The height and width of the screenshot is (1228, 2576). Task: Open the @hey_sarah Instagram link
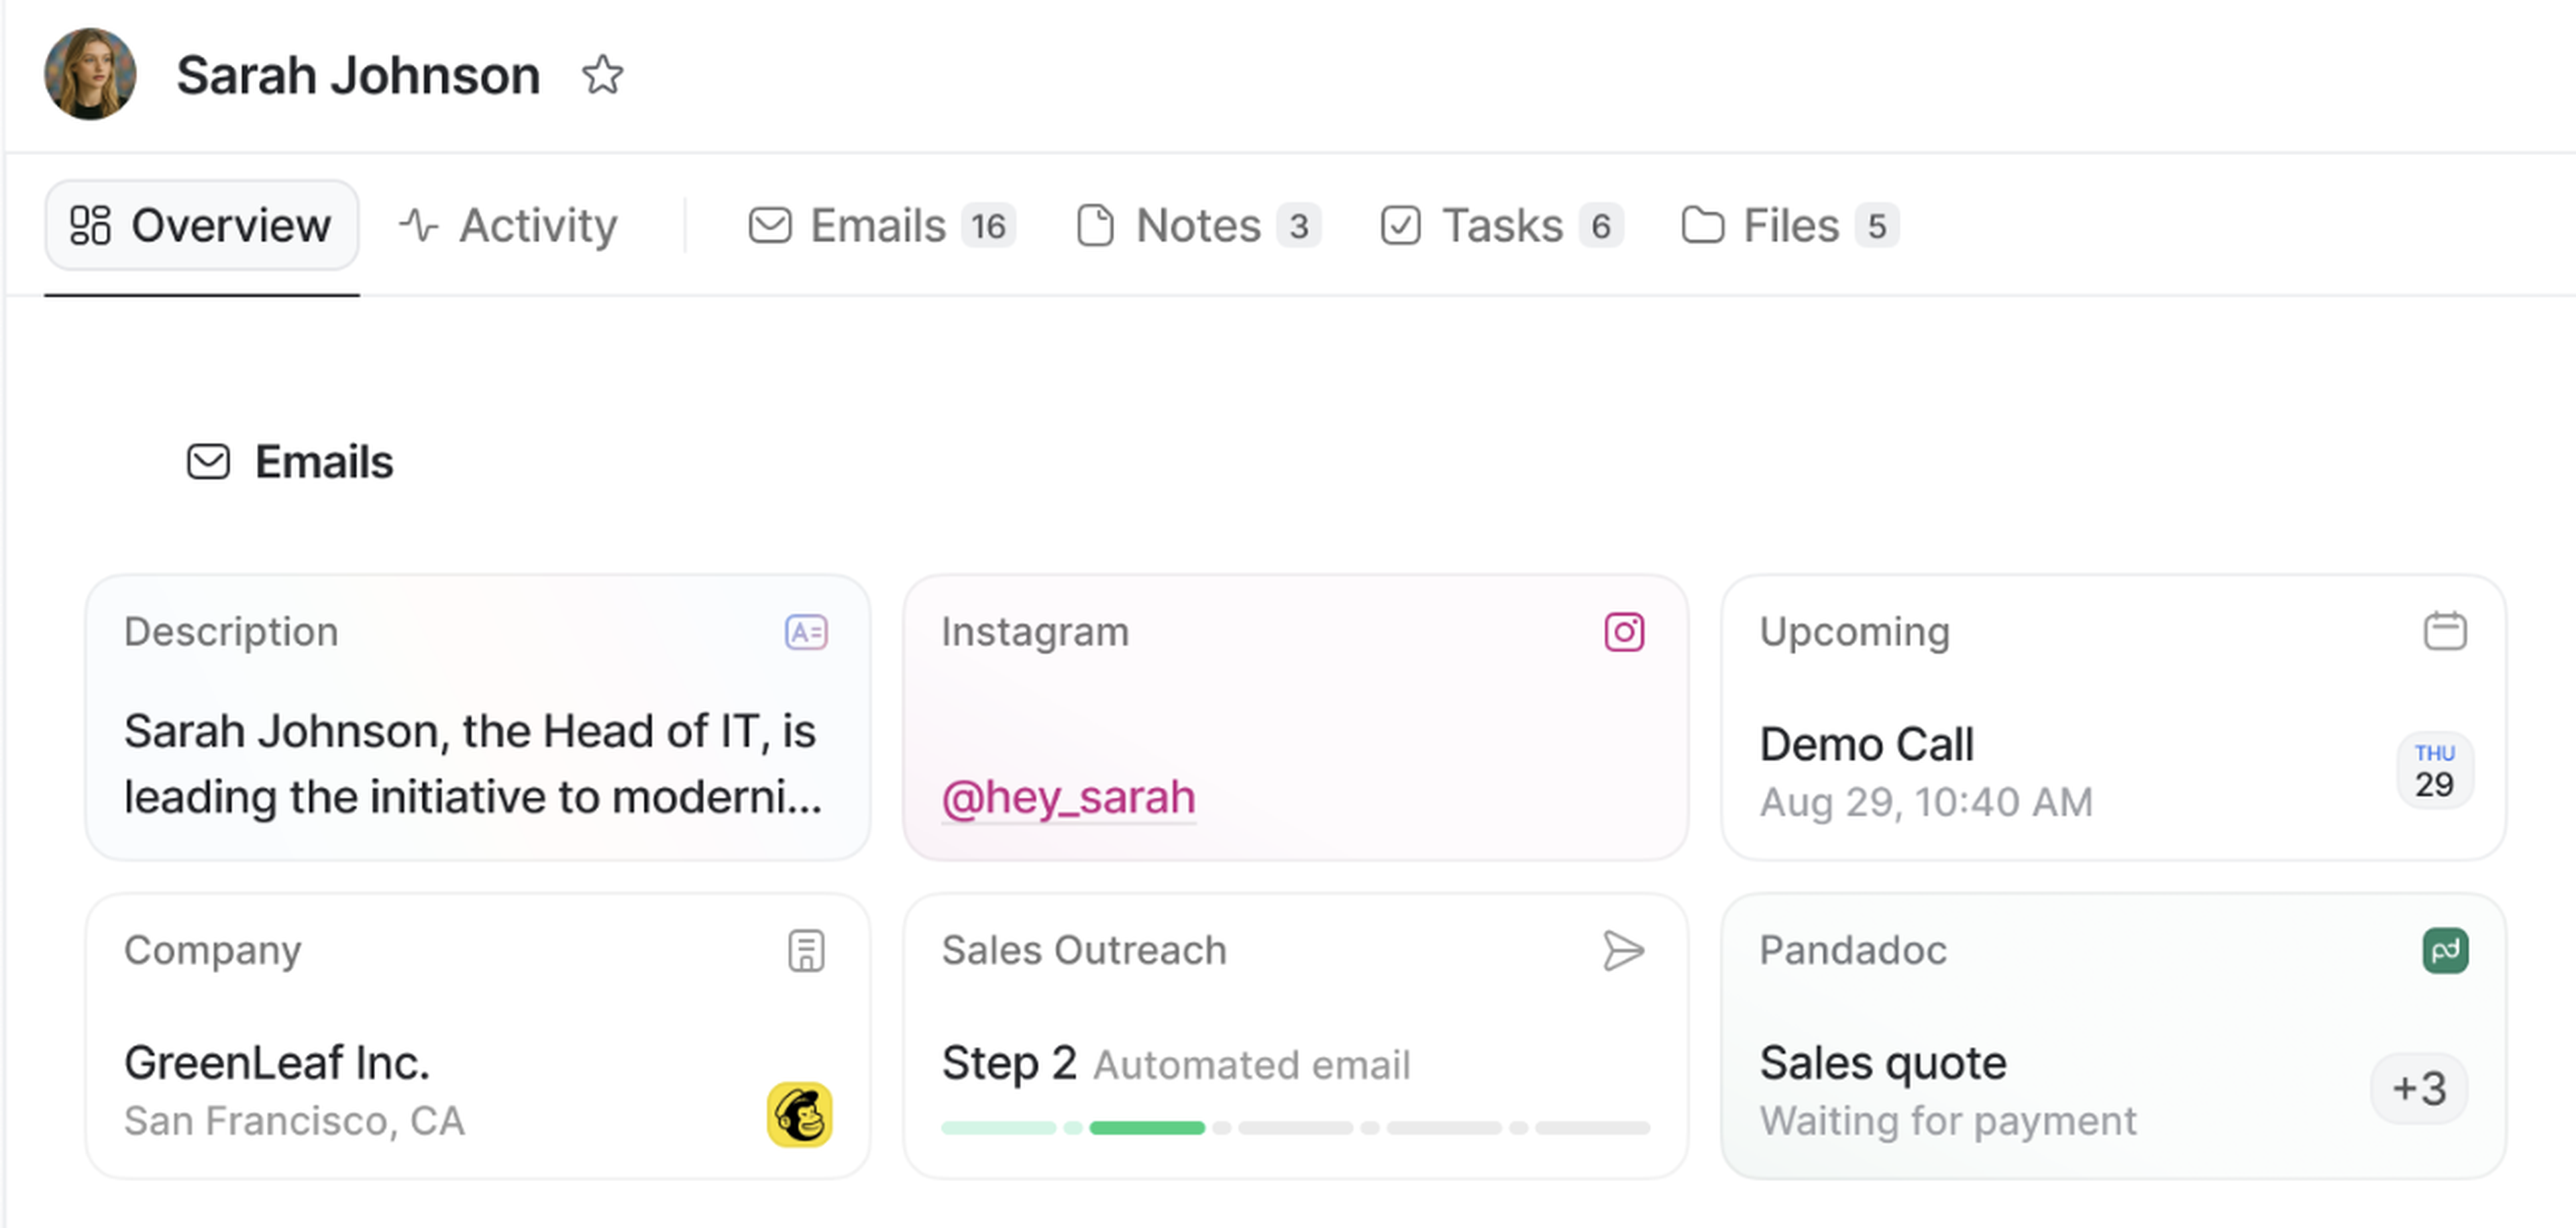click(x=1068, y=797)
